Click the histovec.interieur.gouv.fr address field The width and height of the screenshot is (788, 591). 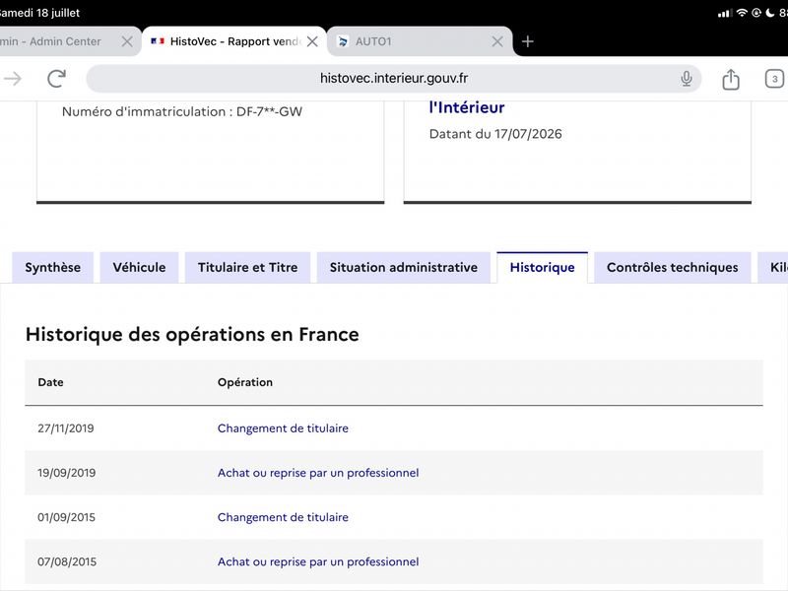[394, 79]
